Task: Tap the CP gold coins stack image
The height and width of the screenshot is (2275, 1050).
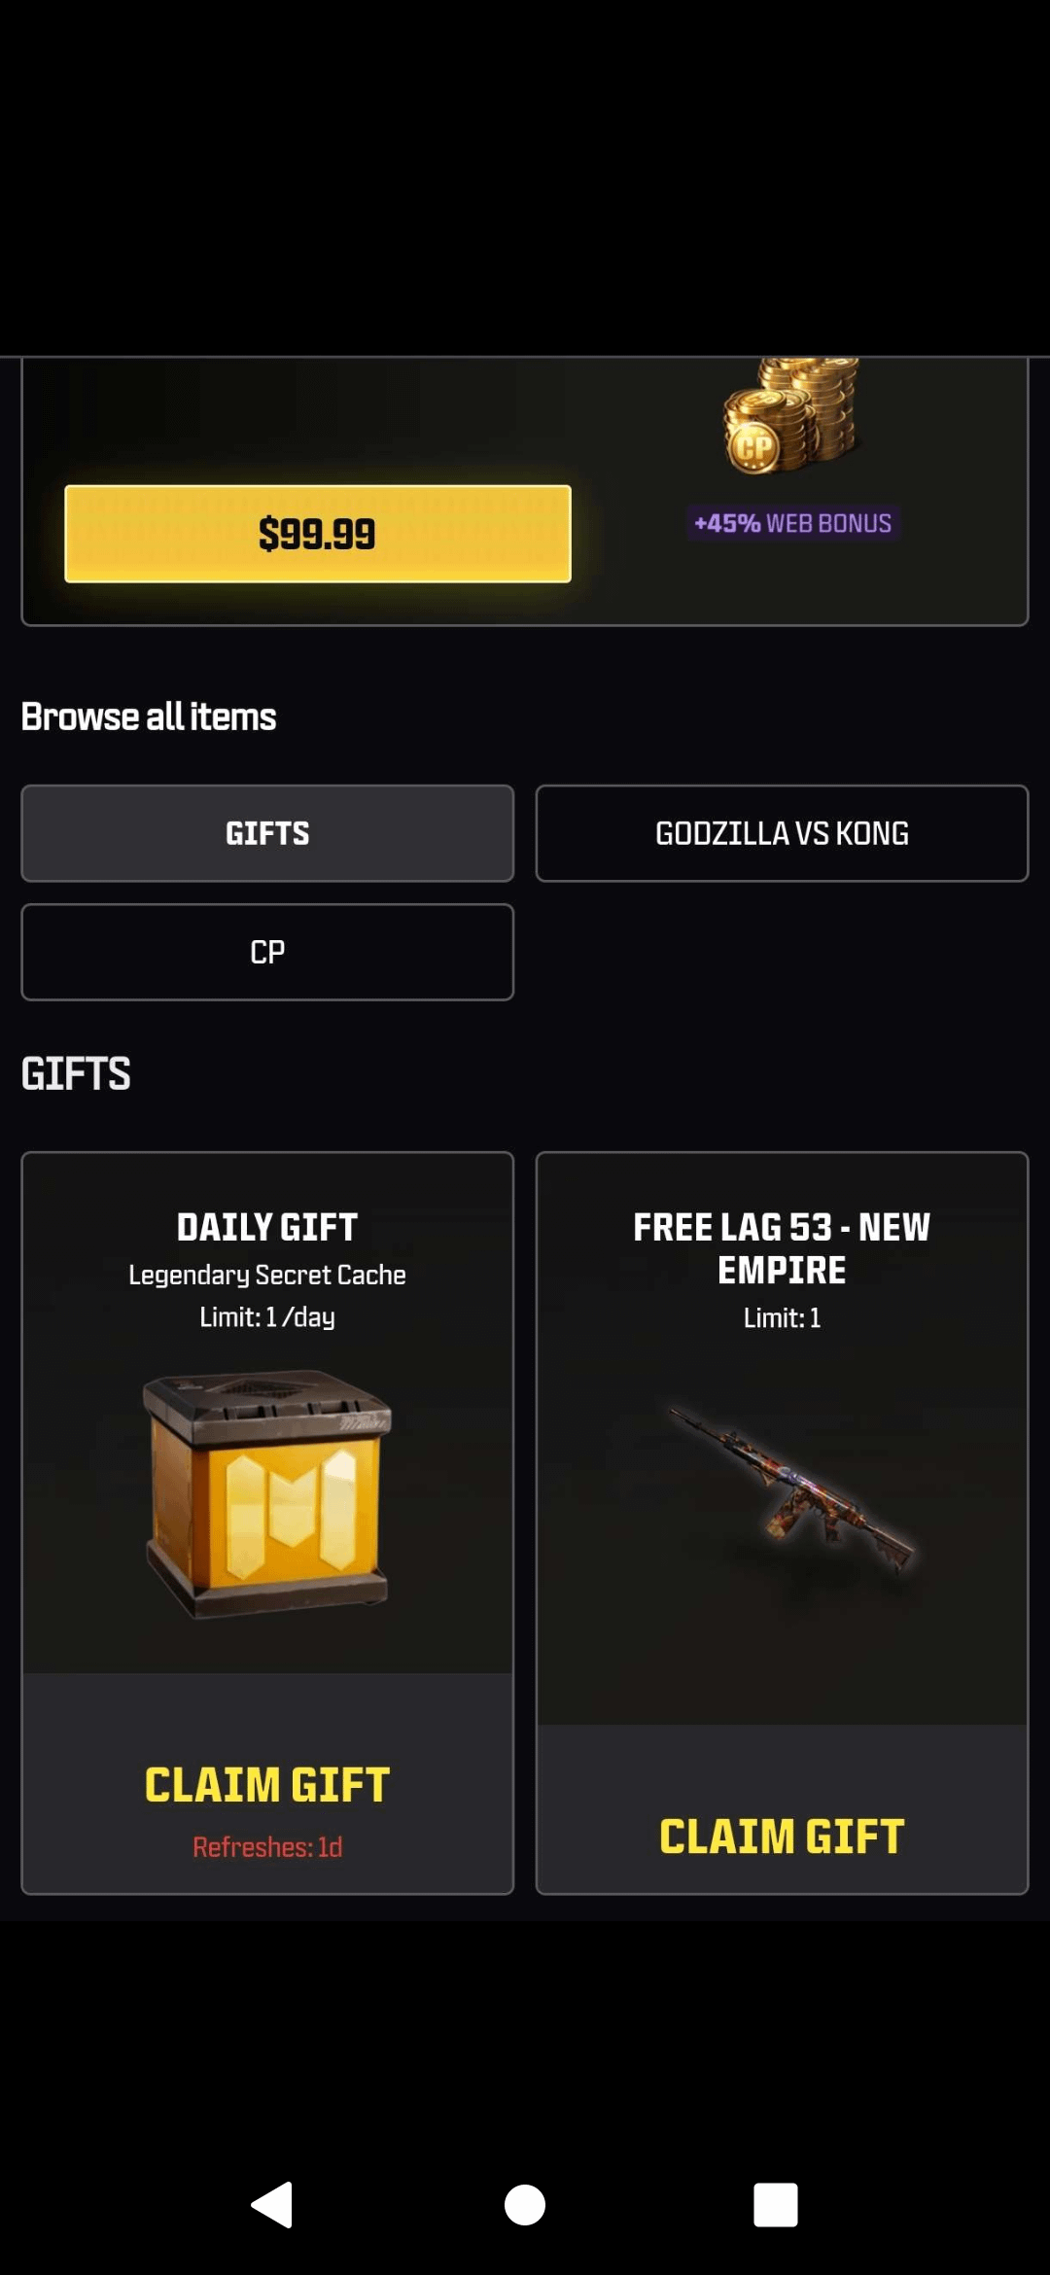Action: (792, 416)
